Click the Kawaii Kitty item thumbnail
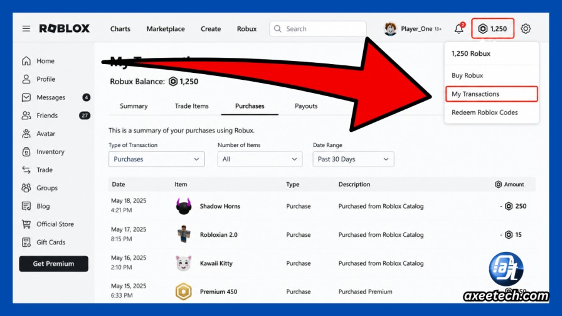Image resolution: width=562 pixels, height=316 pixels. tap(184, 263)
